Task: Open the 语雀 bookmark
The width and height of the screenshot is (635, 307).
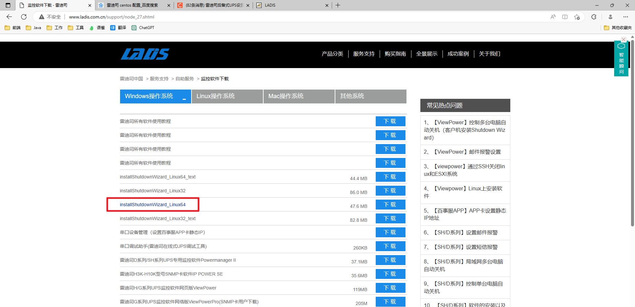Action: [x=97, y=28]
